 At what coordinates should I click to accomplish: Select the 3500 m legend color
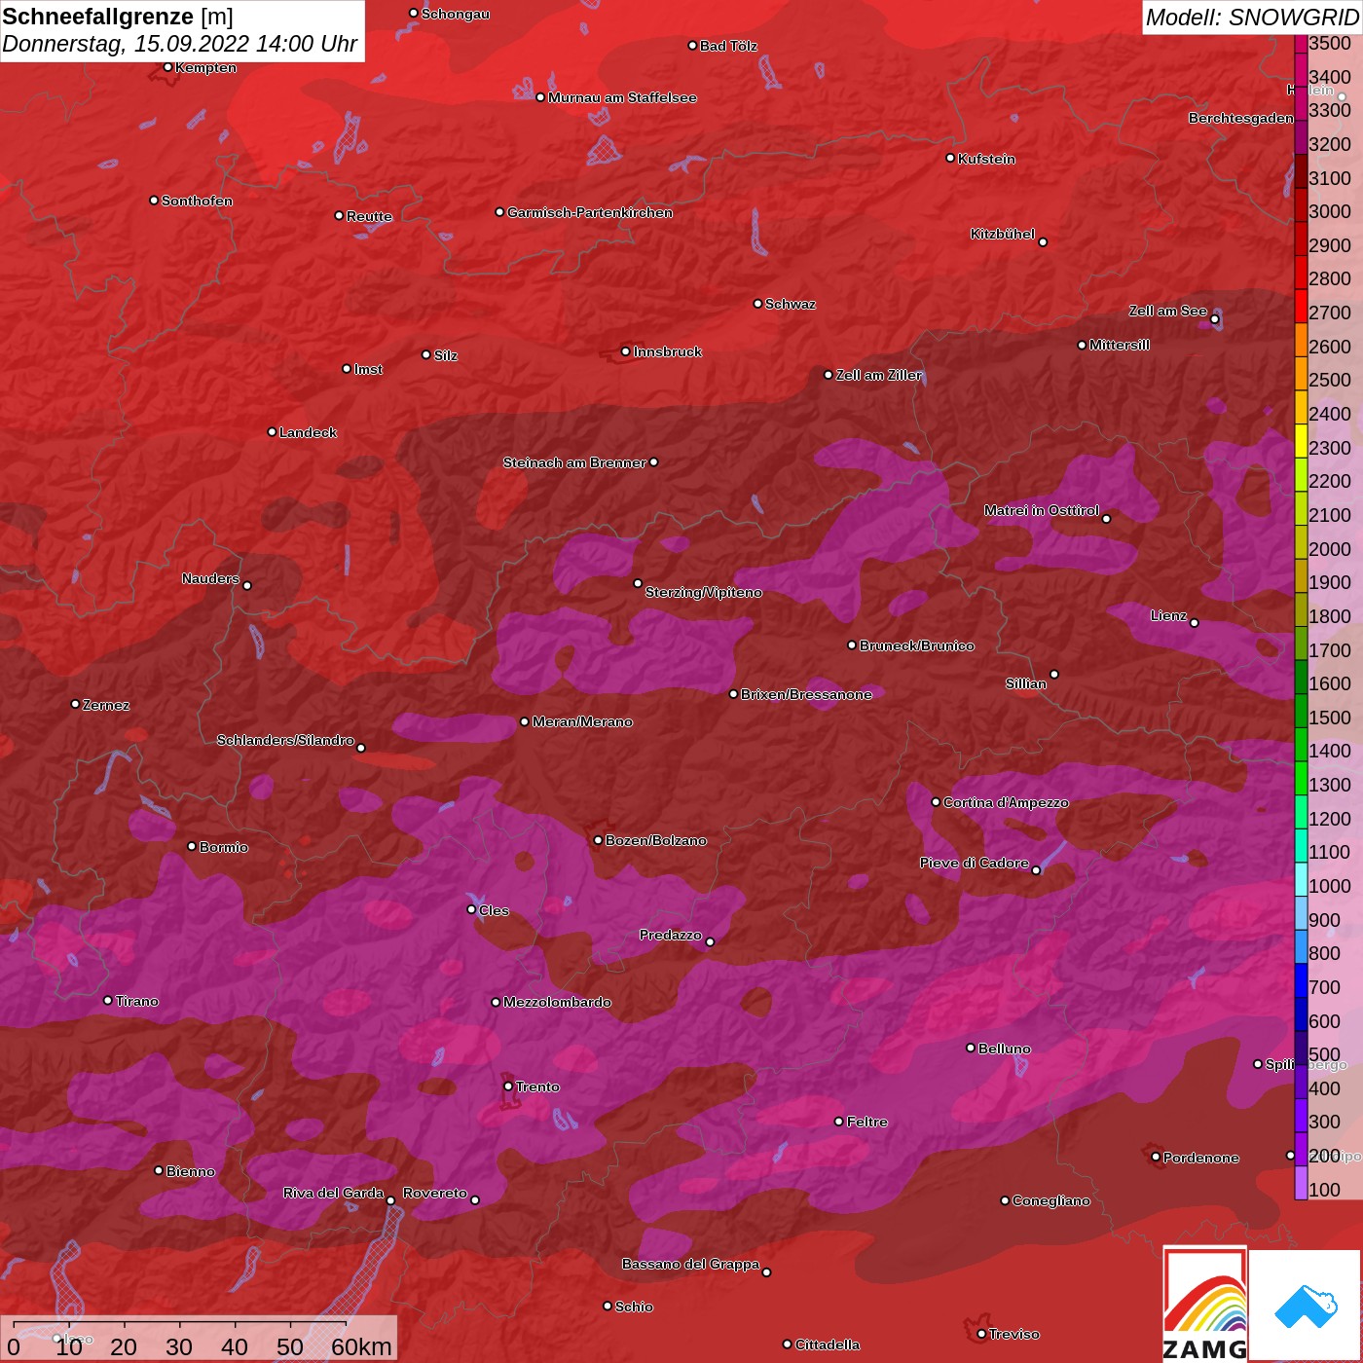pyautogui.click(x=1301, y=44)
